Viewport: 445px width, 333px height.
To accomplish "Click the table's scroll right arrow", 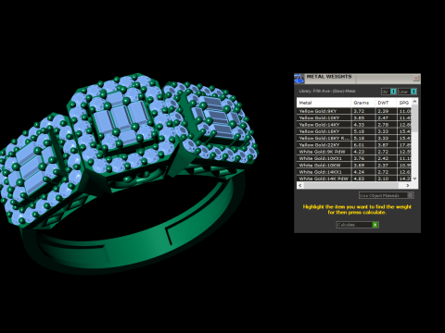I will 408,185.
